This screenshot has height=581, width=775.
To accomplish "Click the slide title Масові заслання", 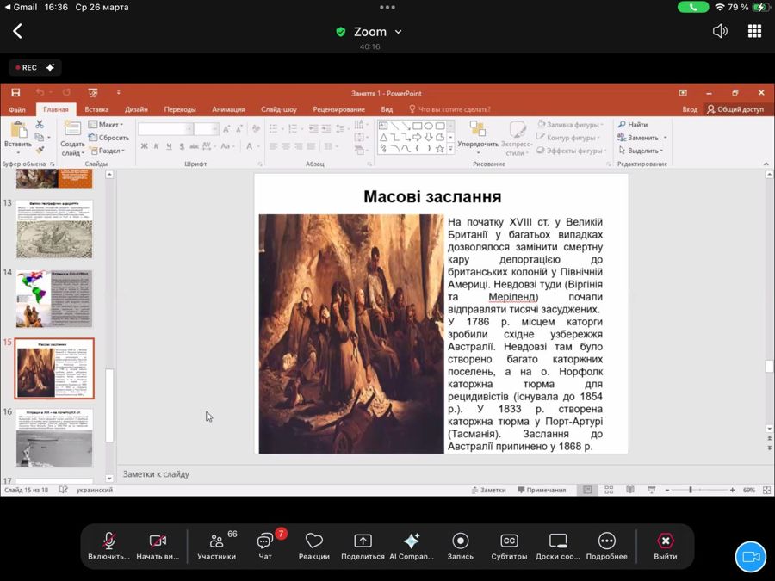I will point(432,196).
